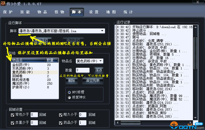Click the 删除 button

tap(72, 81)
